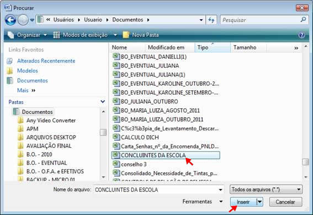Screen dimensions: 313x215
Task: Click Excel icon of conselho 3
Action: pos(116,164)
